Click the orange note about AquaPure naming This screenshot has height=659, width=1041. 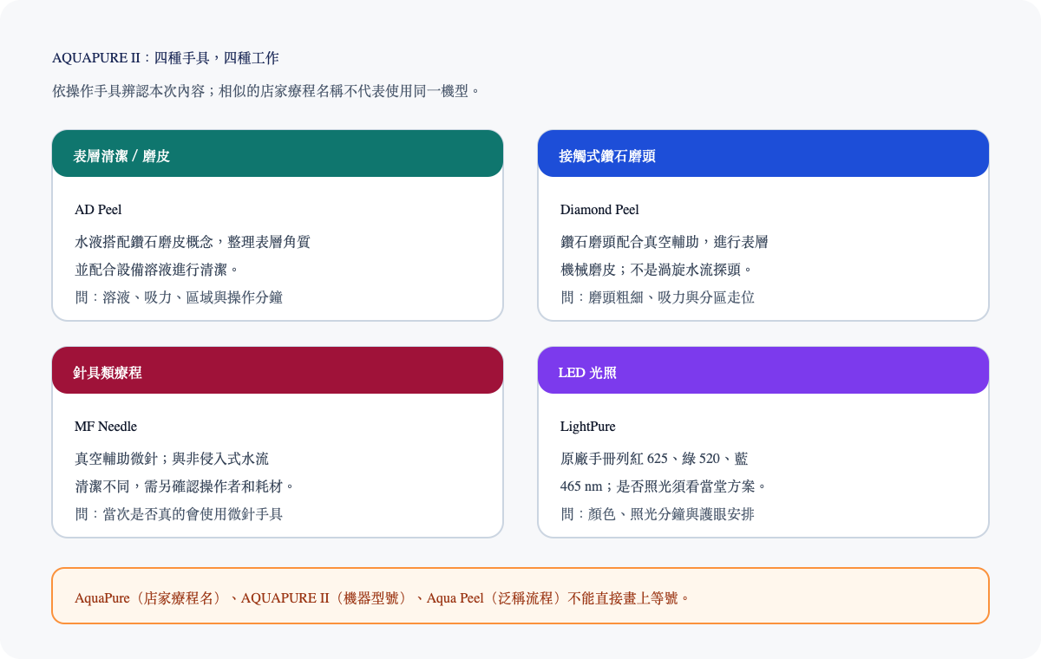click(520, 596)
